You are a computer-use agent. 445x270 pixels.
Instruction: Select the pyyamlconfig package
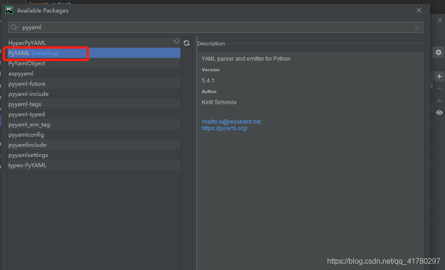(94, 135)
